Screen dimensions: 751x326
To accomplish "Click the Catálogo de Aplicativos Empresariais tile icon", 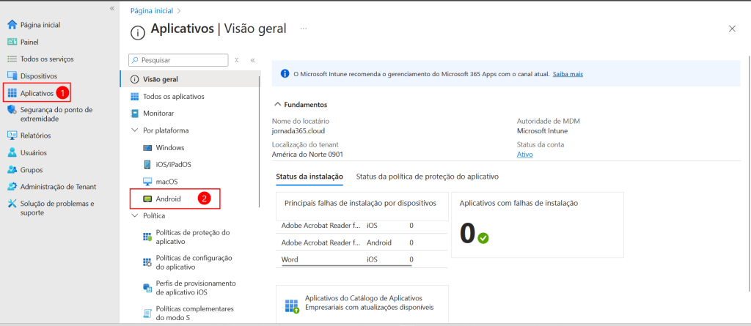I will (292, 306).
